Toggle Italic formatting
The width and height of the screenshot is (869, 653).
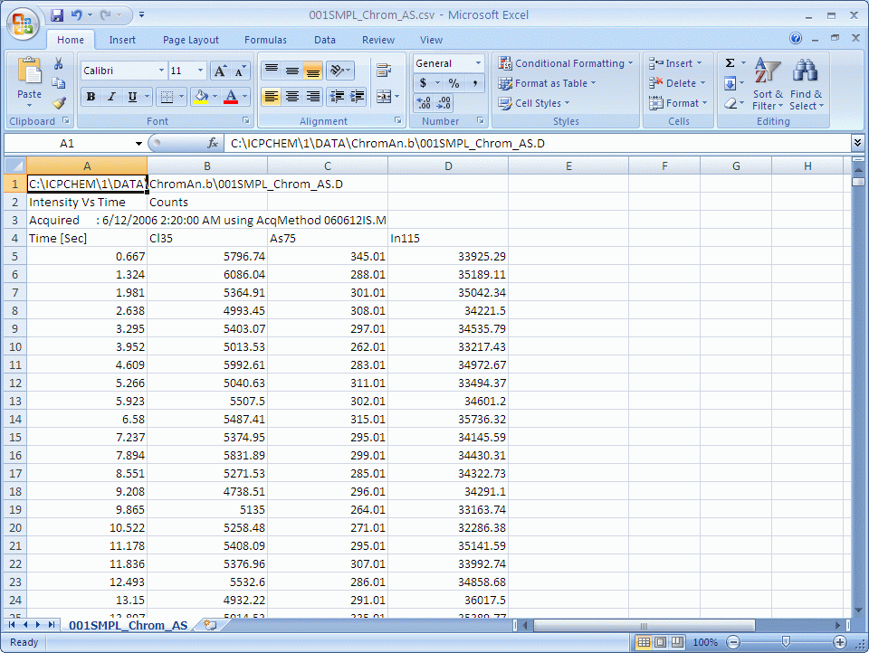(111, 97)
